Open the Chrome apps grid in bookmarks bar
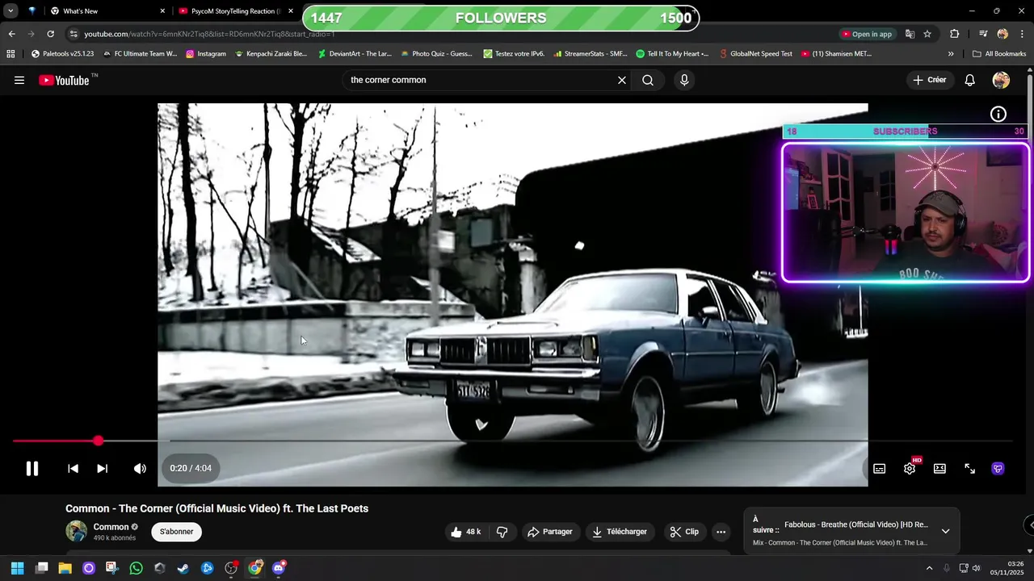Screen dimensions: 1034x581 (x=11, y=54)
